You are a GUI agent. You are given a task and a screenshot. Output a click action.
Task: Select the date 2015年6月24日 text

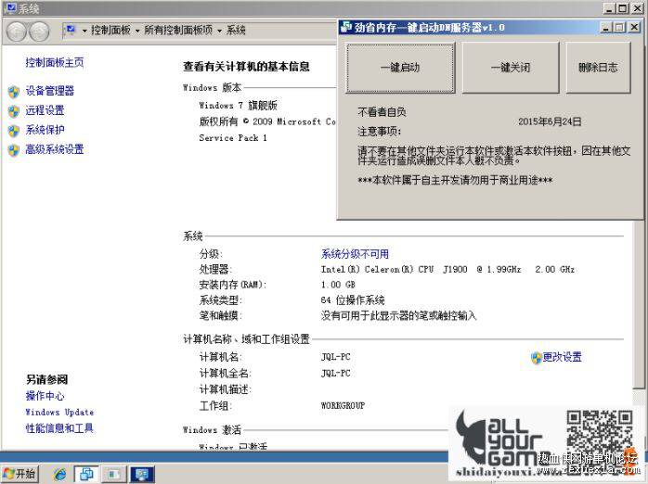(x=550, y=121)
